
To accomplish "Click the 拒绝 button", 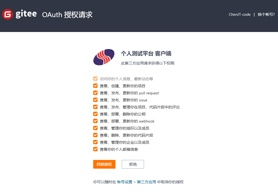I will (133, 164).
